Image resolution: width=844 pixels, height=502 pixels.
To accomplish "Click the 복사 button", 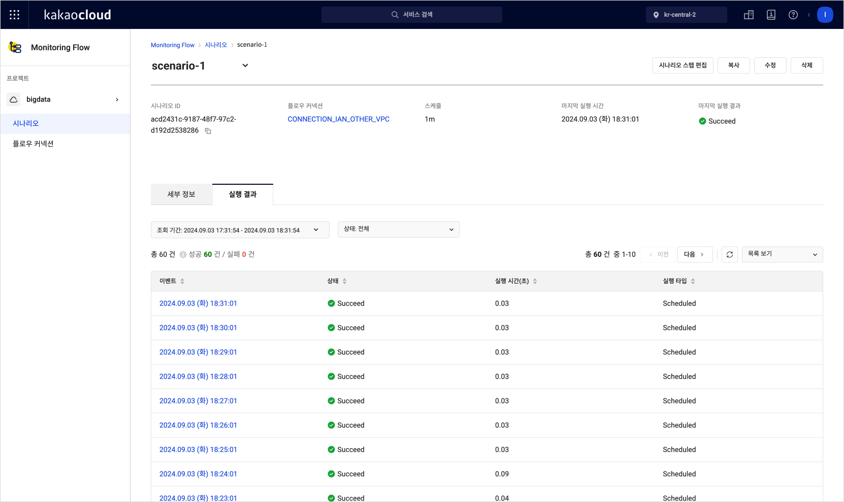I will tap(734, 65).
